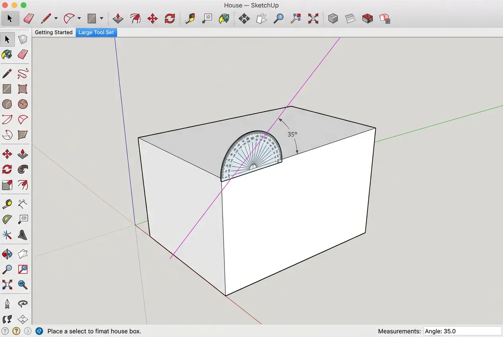Click inside the Measurements angle field

[462, 331]
